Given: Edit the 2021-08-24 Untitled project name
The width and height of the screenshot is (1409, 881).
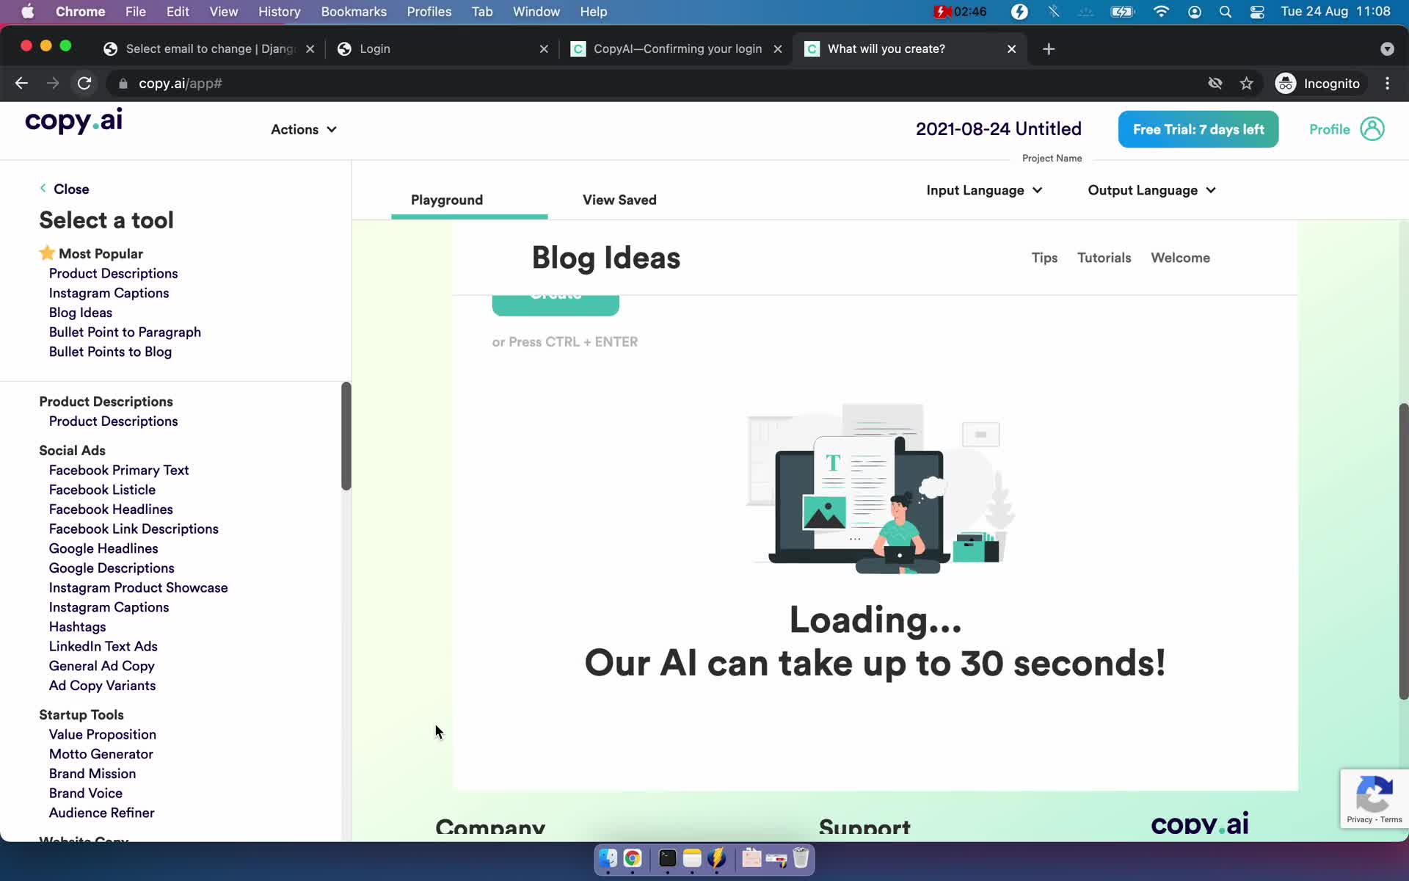Looking at the screenshot, I should tap(998, 129).
